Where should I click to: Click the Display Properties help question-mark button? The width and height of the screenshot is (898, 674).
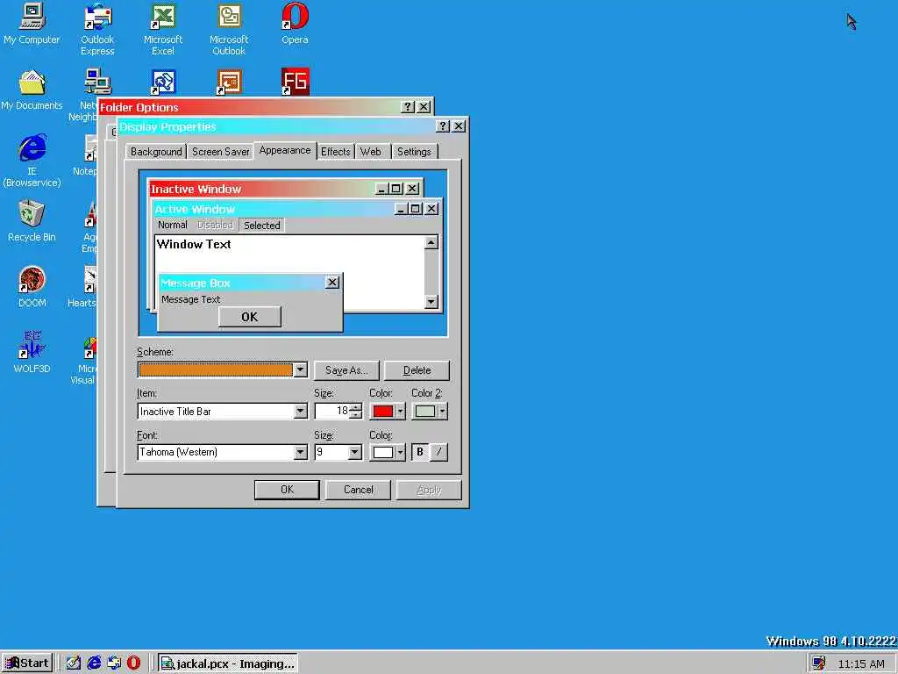443,126
